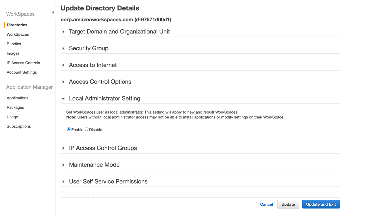Disable local administrator for WorkSpaces users
This screenshot has height=215, width=391.
(86, 129)
